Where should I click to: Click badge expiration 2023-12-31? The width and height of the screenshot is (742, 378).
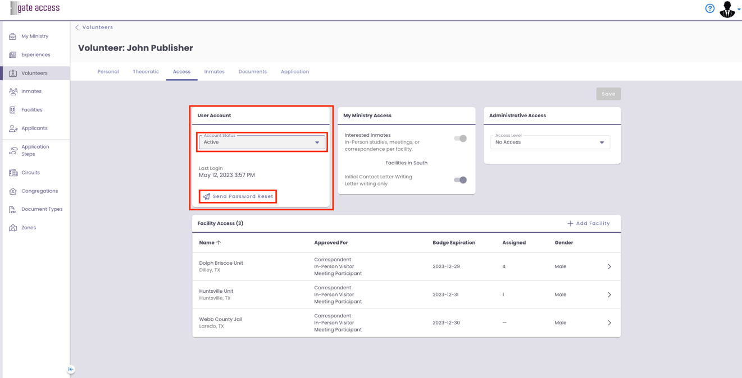tap(446, 295)
